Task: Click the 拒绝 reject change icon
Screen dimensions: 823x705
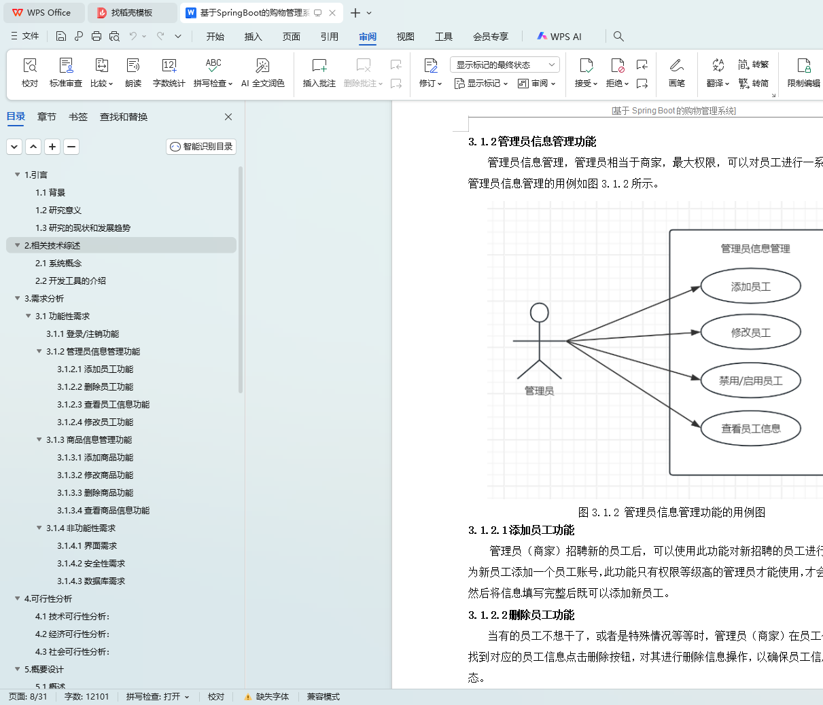Action: tap(617, 66)
